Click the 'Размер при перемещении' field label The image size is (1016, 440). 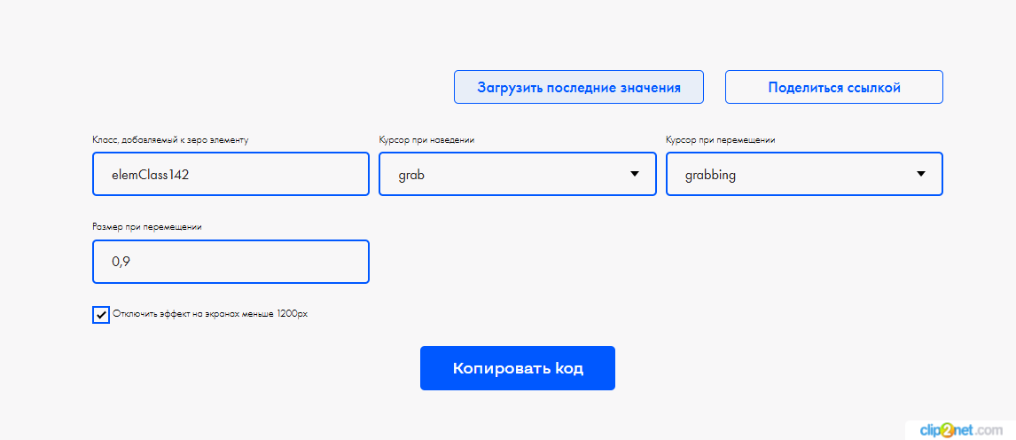[x=147, y=227]
